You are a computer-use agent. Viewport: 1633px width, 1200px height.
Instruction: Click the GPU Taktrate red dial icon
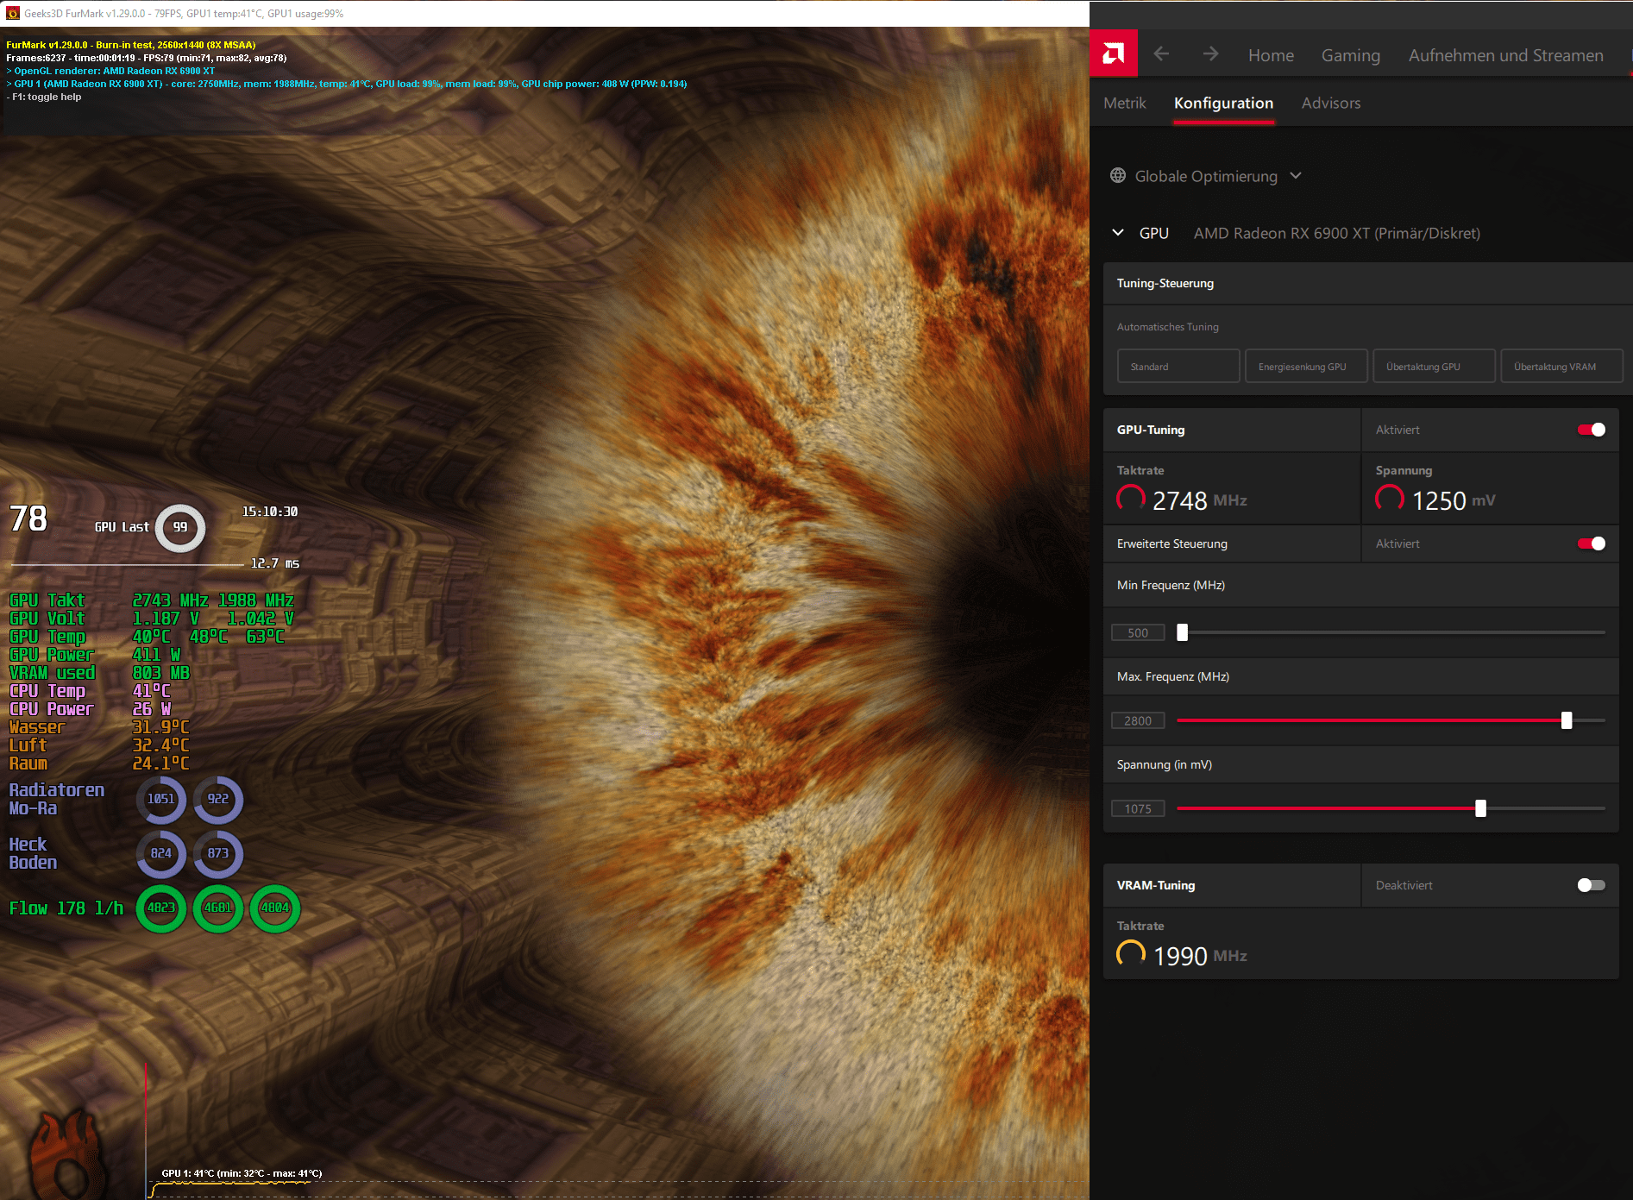click(x=1131, y=499)
